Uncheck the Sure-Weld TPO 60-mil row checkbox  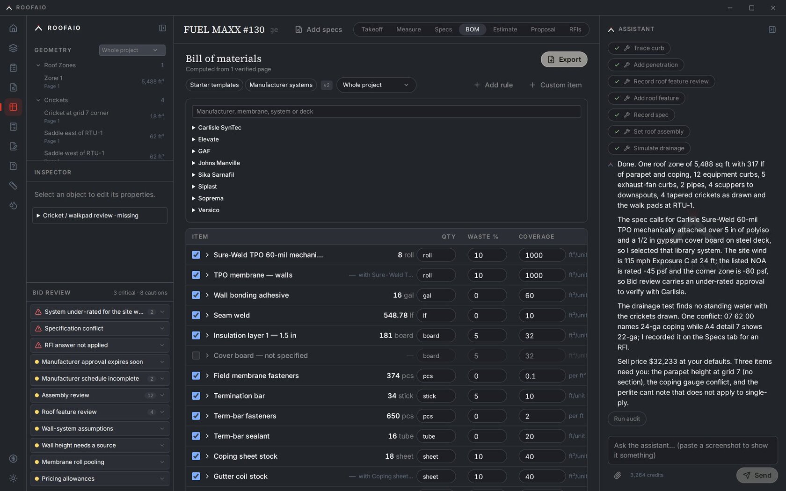(x=196, y=255)
